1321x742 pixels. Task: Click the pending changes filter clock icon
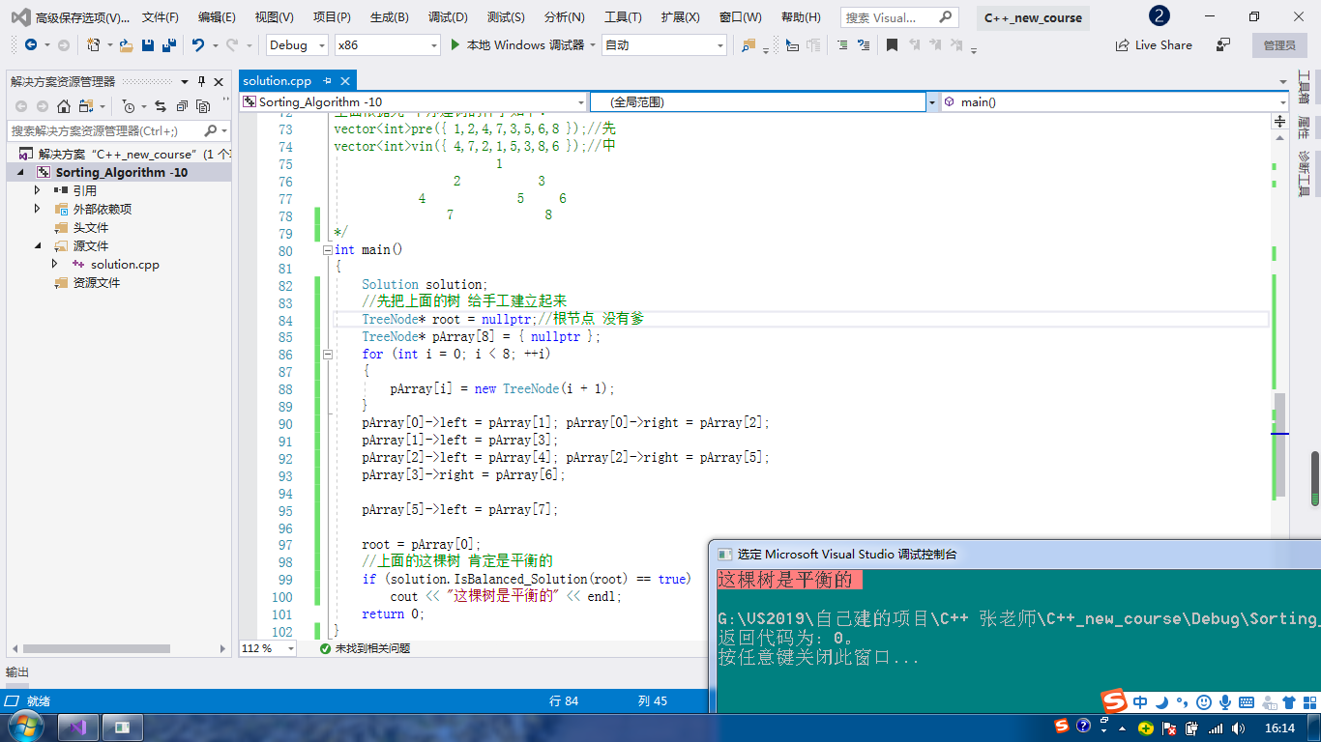click(129, 106)
